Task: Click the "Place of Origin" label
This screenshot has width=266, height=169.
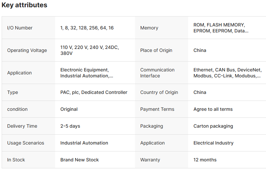Action: (156, 50)
